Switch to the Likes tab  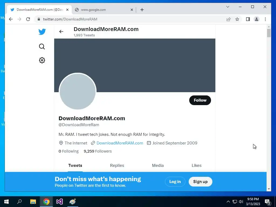tap(196, 165)
